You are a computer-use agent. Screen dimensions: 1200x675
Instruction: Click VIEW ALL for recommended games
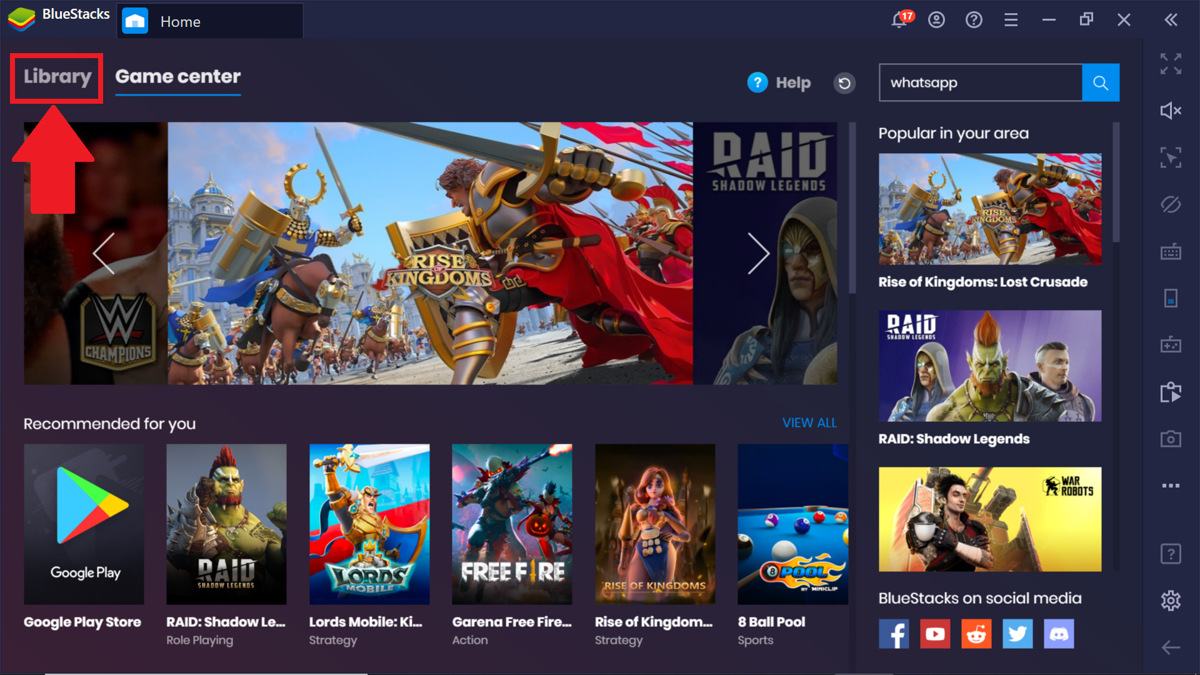809,423
